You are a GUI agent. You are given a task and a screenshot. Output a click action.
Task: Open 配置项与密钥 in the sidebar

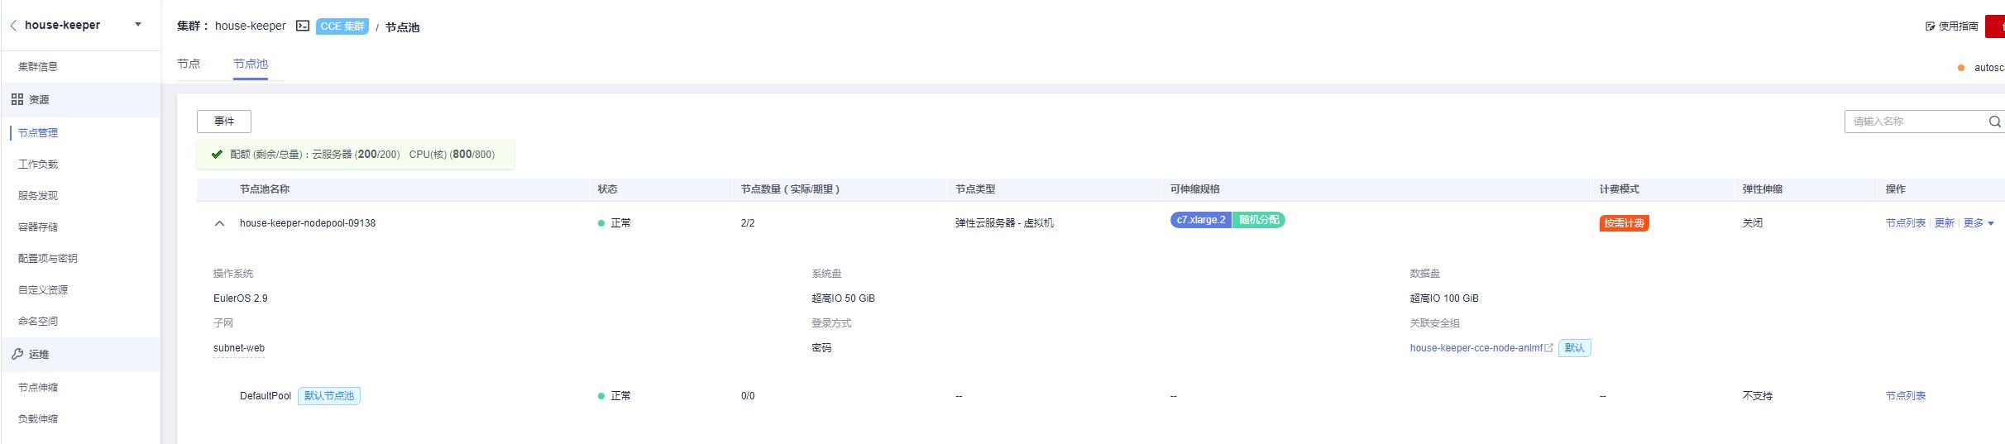coord(48,258)
